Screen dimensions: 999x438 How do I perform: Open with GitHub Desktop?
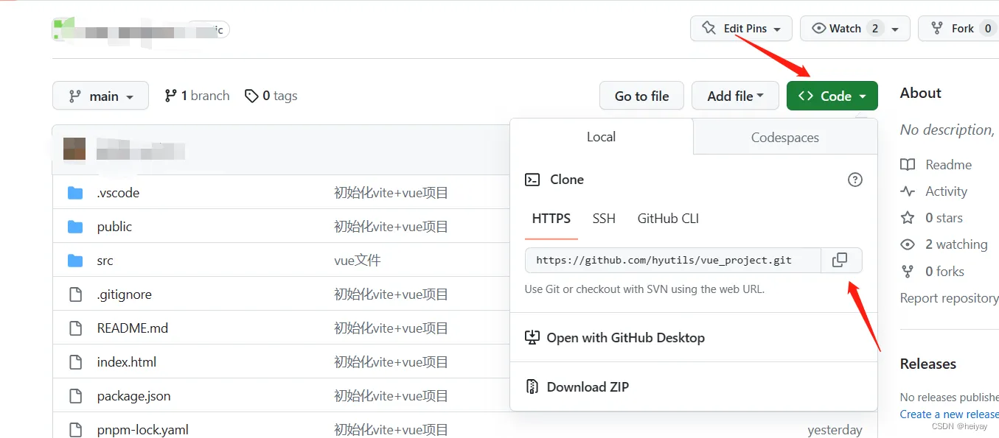coord(625,338)
